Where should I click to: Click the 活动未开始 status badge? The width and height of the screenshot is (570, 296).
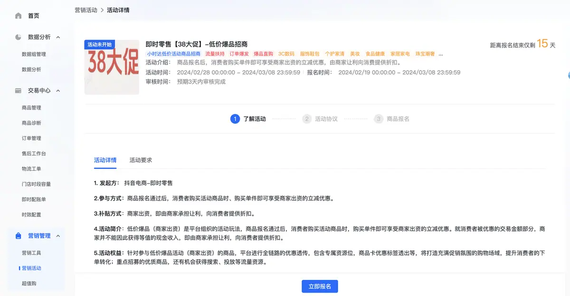100,44
